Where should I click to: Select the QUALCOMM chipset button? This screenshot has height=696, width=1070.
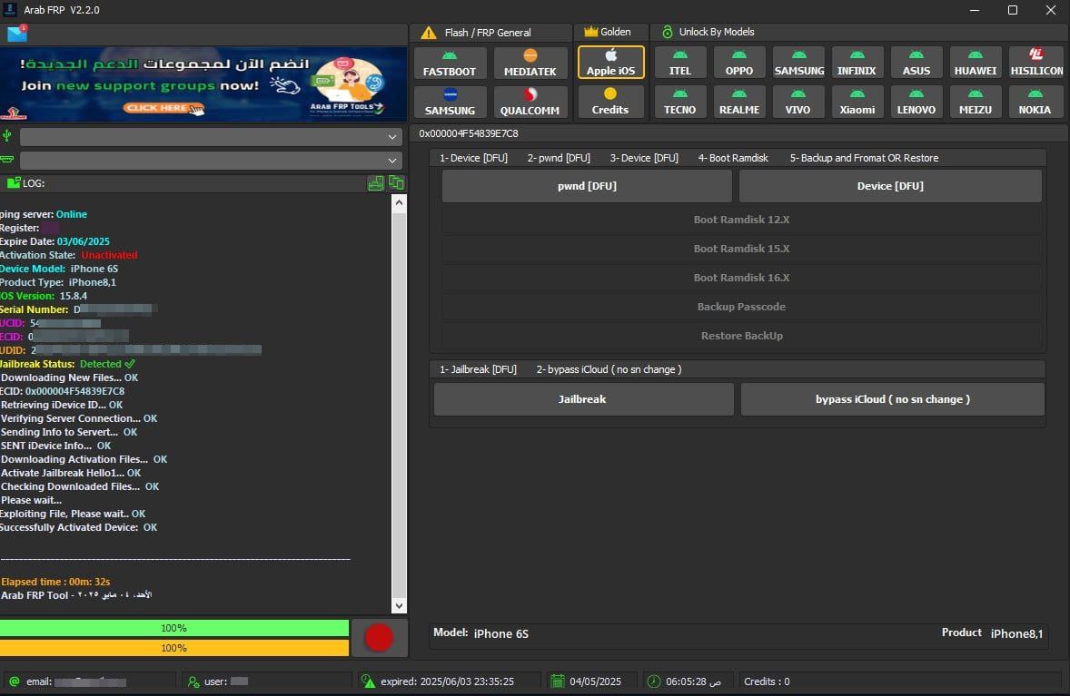530,103
